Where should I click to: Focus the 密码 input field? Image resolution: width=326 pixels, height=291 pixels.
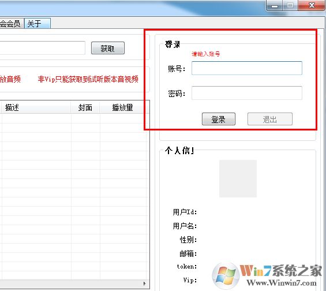point(247,93)
